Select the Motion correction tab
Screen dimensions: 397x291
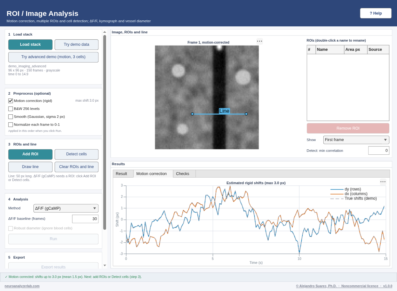[153, 174]
